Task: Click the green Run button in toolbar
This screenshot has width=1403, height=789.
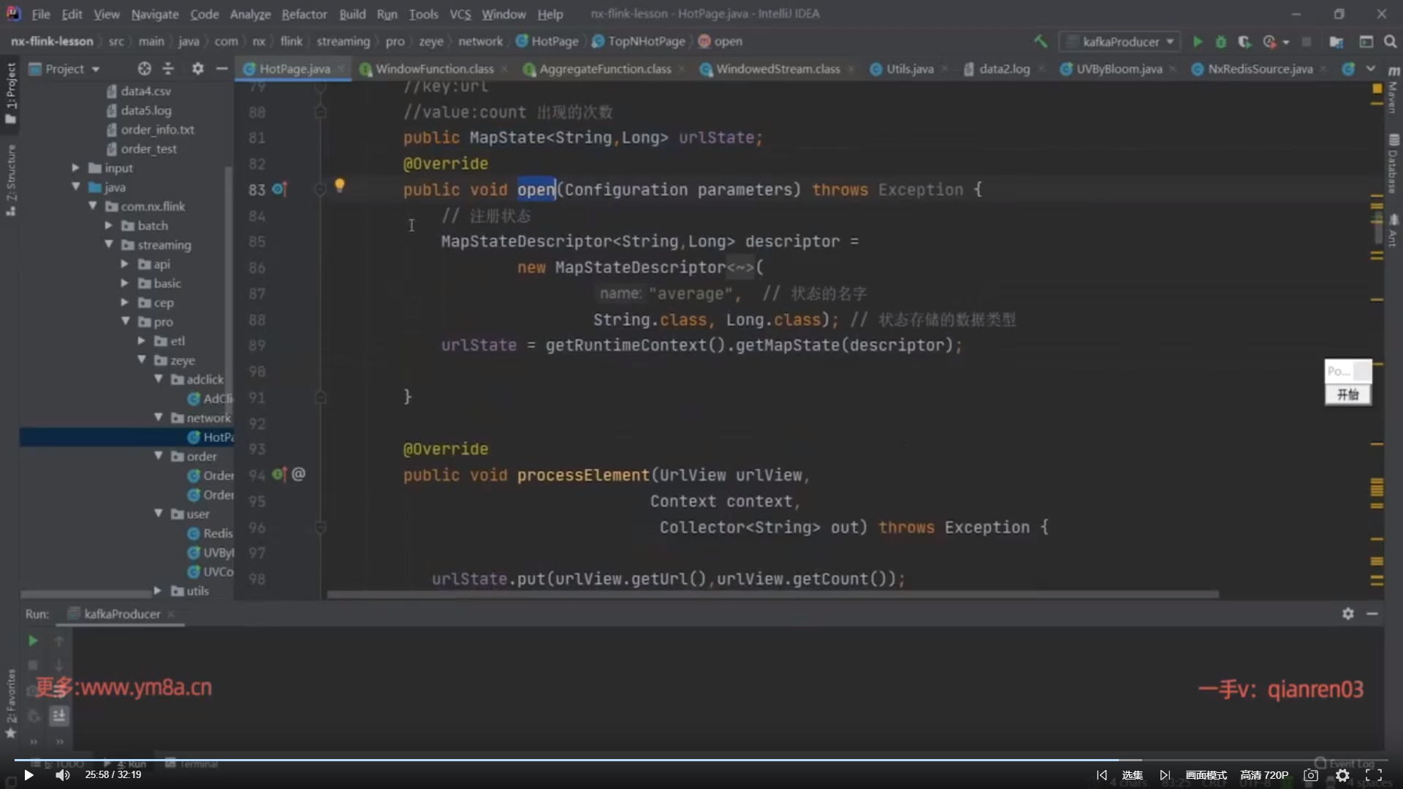Action: [x=1198, y=42]
